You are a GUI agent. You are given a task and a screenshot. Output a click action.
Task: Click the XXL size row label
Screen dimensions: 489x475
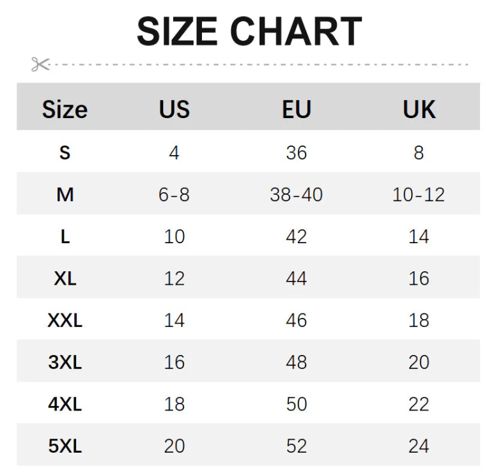[x=65, y=320]
